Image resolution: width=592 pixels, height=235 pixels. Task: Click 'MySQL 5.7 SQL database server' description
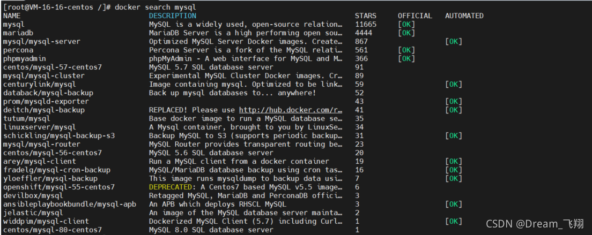(211, 67)
